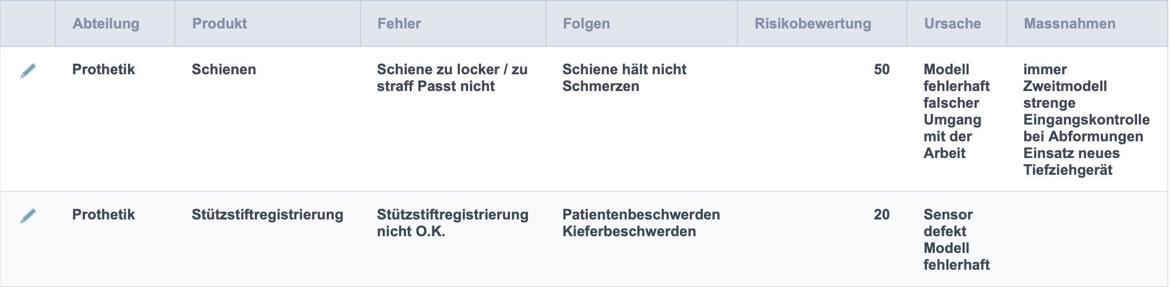The height and width of the screenshot is (287, 1170).
Task: Sort by the Produkt column header
Action: click(x=220, y=23)
